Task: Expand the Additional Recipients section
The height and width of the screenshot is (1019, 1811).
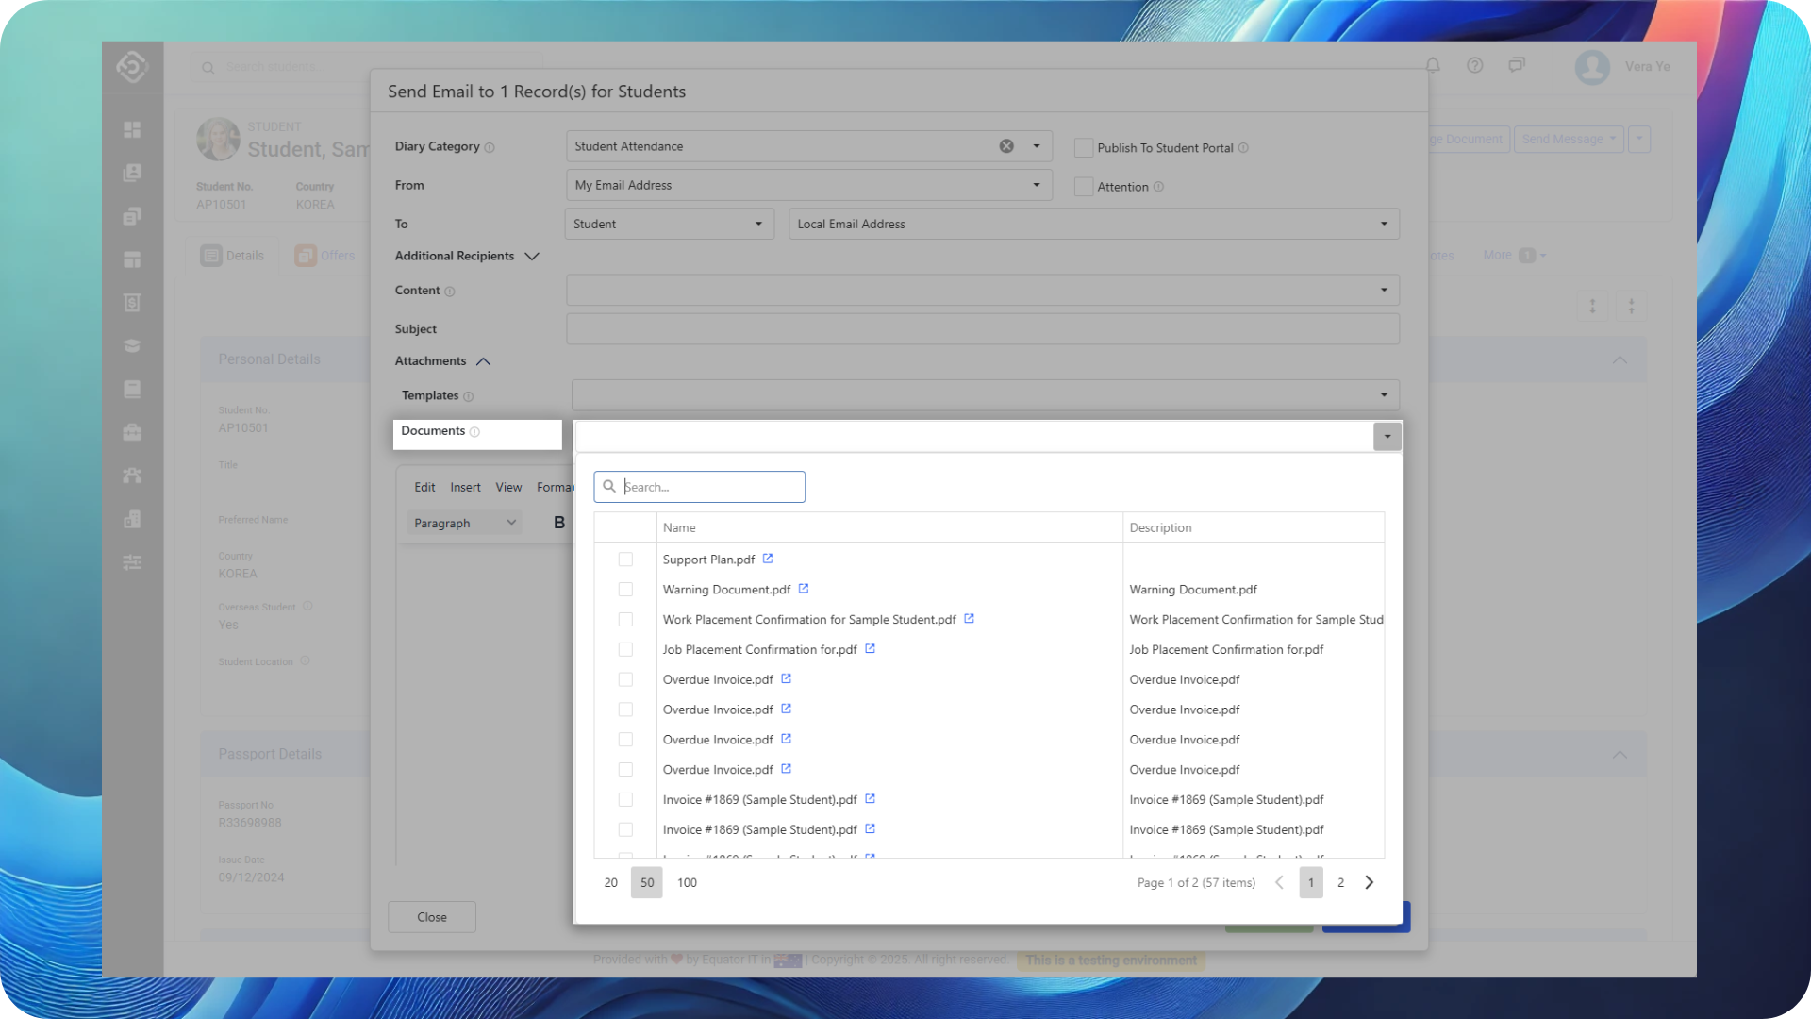Action: pos(532,257)
